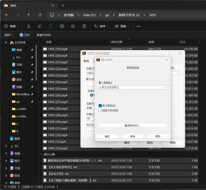This screenshot has height=190, width=206.
Task: Click 打开 button in command bar
Action: (x=24, y=35)
